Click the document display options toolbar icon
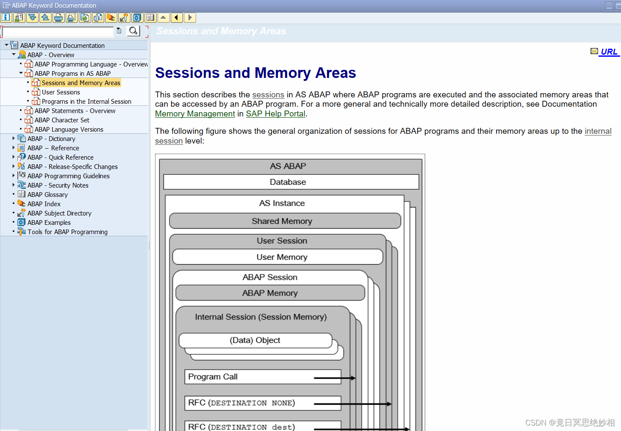The height and width of the screenshot is (431, 621). [98, 17]
